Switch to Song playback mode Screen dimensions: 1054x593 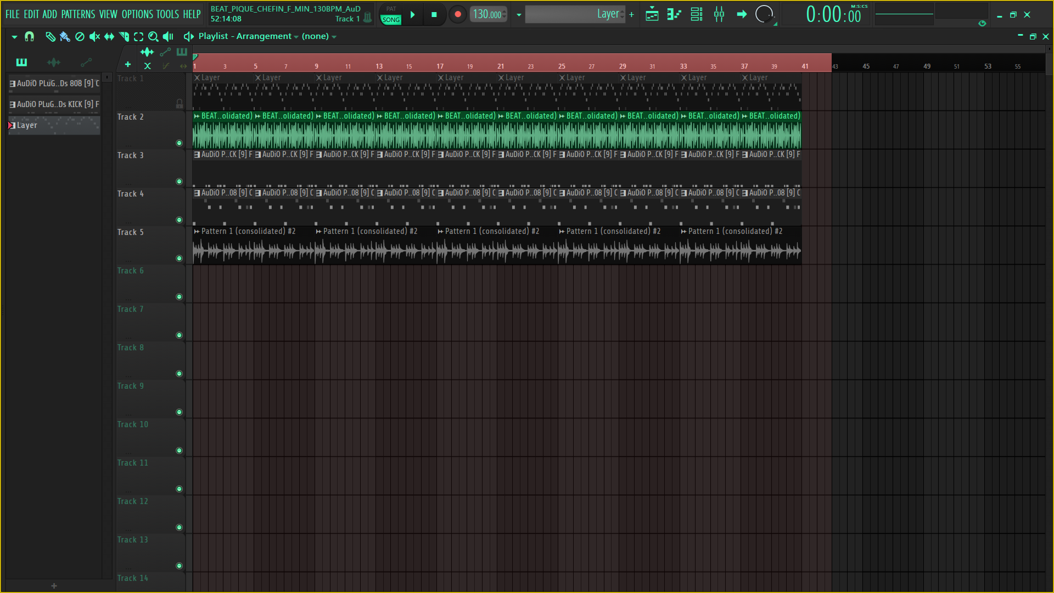(x=391, y=20)
